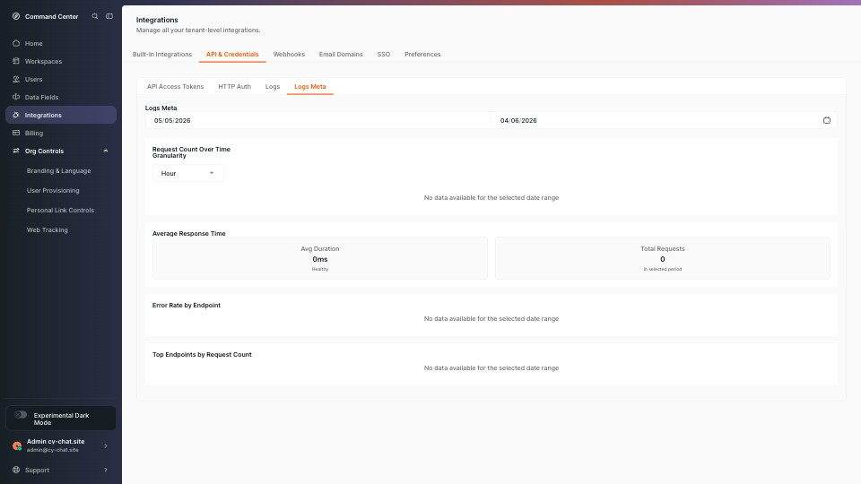Click 'Average Response Time' heading

pyautogui.click(x=189, y=233)
